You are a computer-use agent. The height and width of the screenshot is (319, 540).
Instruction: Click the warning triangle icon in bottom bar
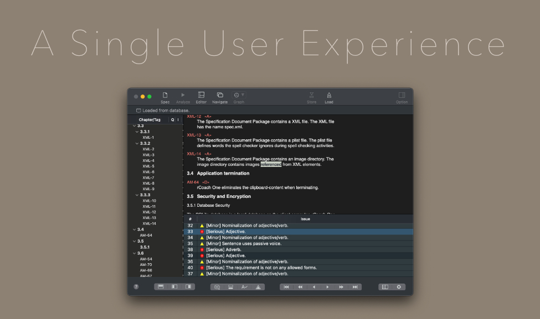258,287
